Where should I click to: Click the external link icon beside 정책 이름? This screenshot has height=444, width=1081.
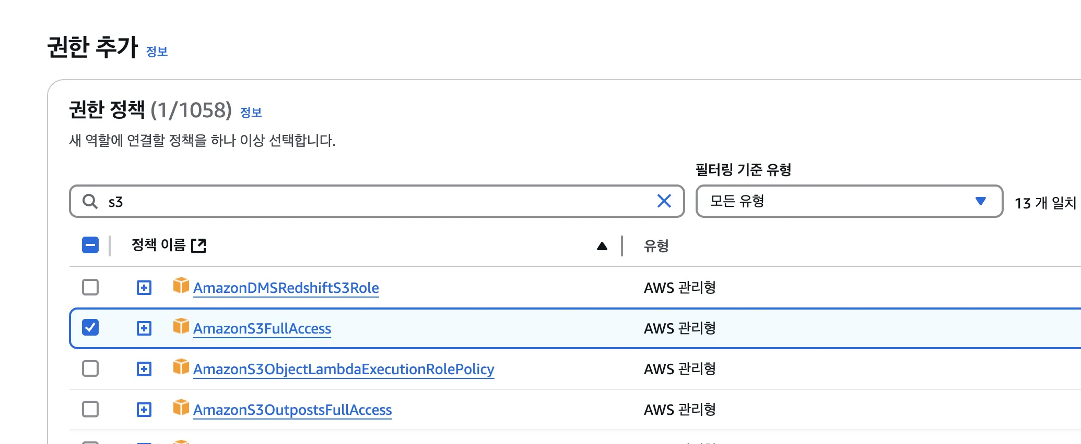(198, 245)
